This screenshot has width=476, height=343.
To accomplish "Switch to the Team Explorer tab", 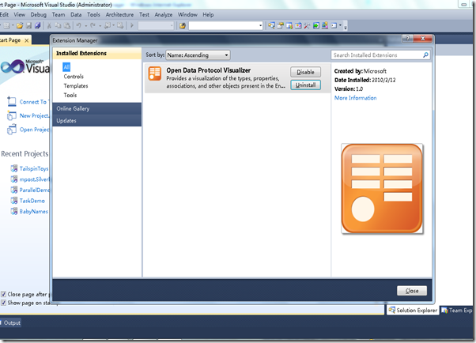I will click(458, 311).
